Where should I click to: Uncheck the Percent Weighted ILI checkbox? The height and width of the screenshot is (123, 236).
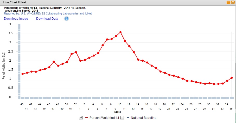tap(81, 118)
